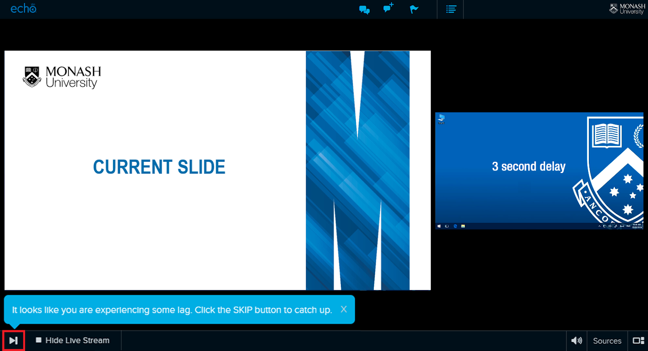
Task: Click the Task View icon in delayed video taskbar
Action: (x=447, y=226)
